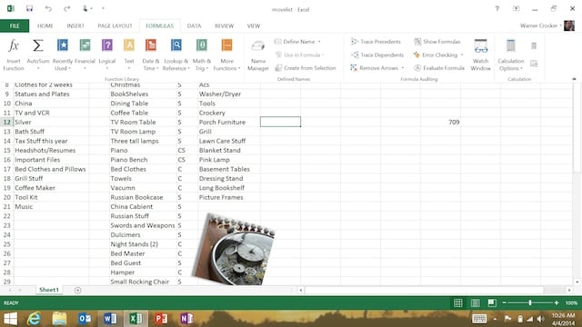The height and width of the screenshot is (327, 582).
Task: Open the FILE tab
Action: coord(15,25)
